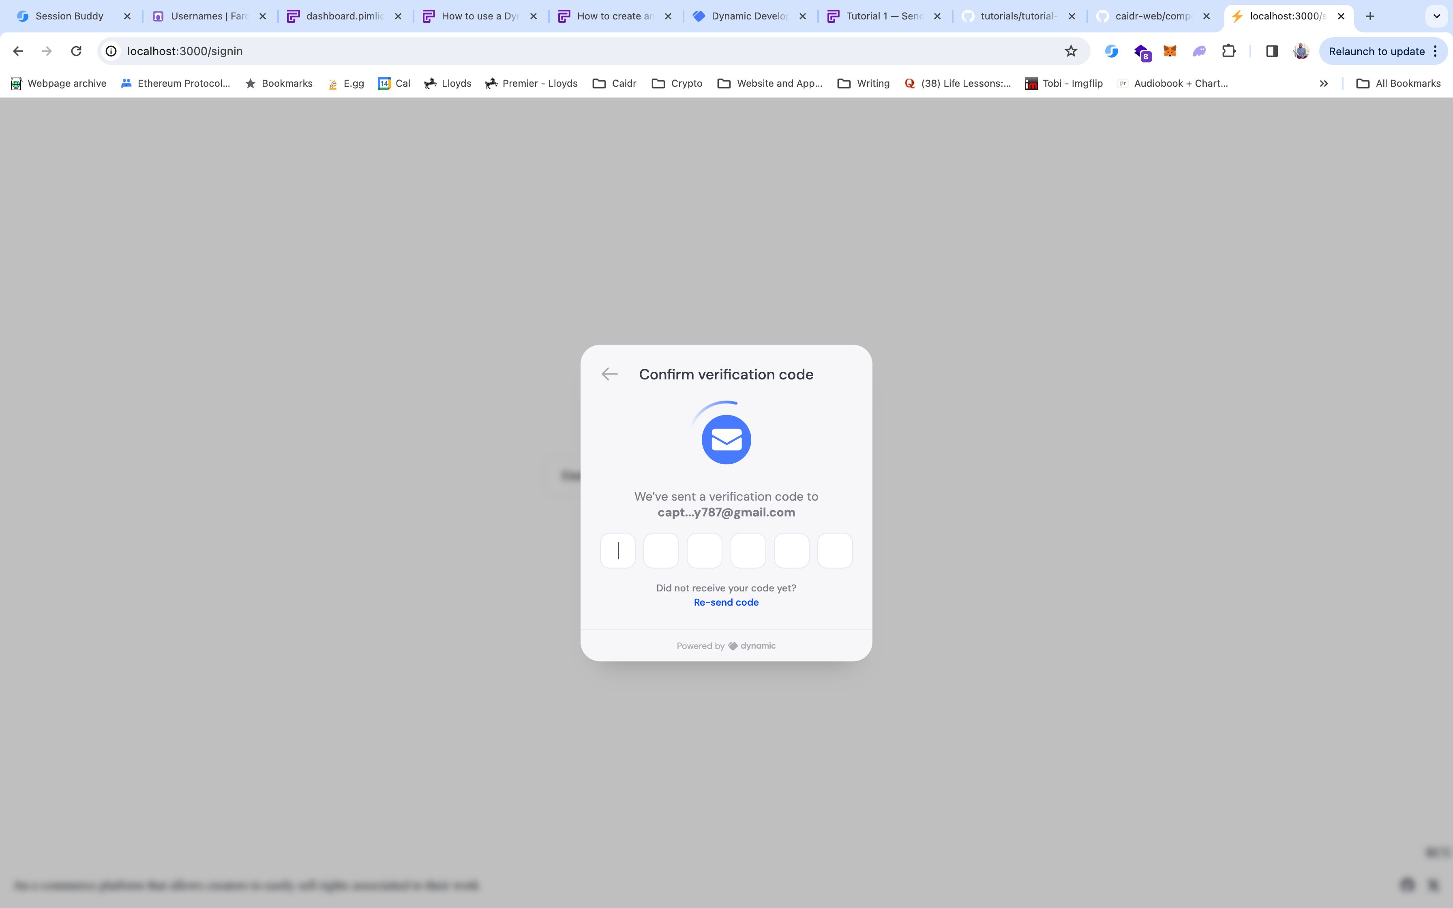This screenshot has height=908, width=1453.
Task: Click the Extensions puzzle icon in toolbar
Action: click(x=1228, y=50)
